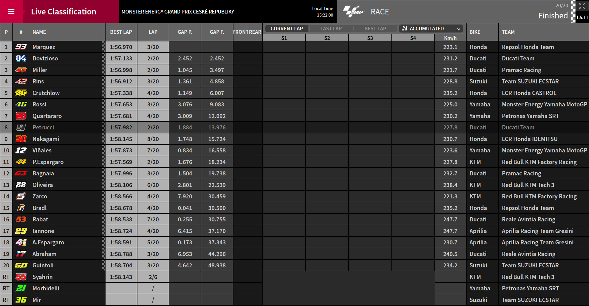The height and width of the screenshot is (306, 589).
Task: Click Syahrin's number 55 badge
Action: (x=21, y=277)
